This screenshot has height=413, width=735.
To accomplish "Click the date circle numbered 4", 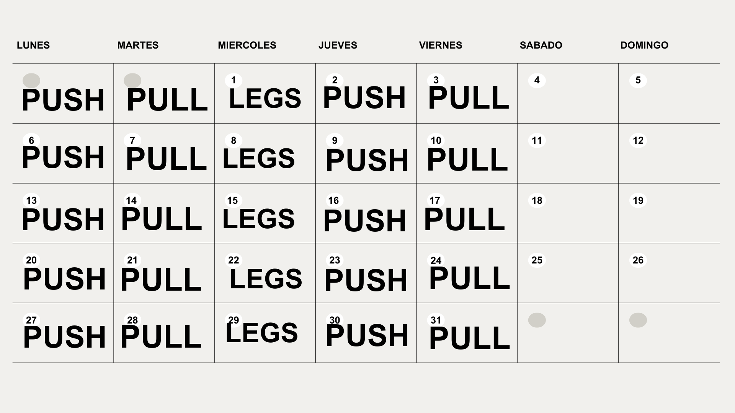I will point(537,80).
